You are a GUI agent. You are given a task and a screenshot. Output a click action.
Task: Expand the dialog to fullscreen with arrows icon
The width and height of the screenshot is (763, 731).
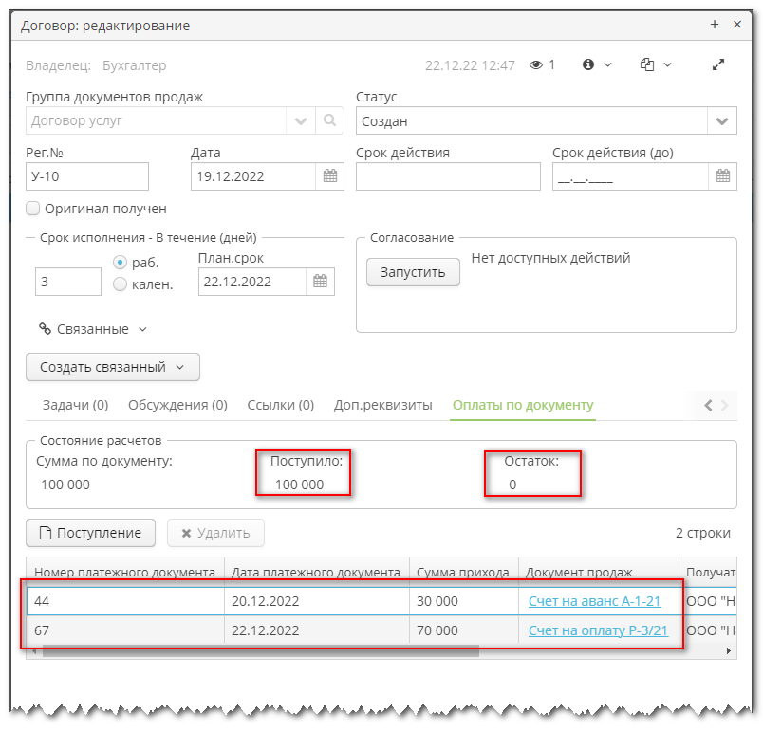pos(718,64)
